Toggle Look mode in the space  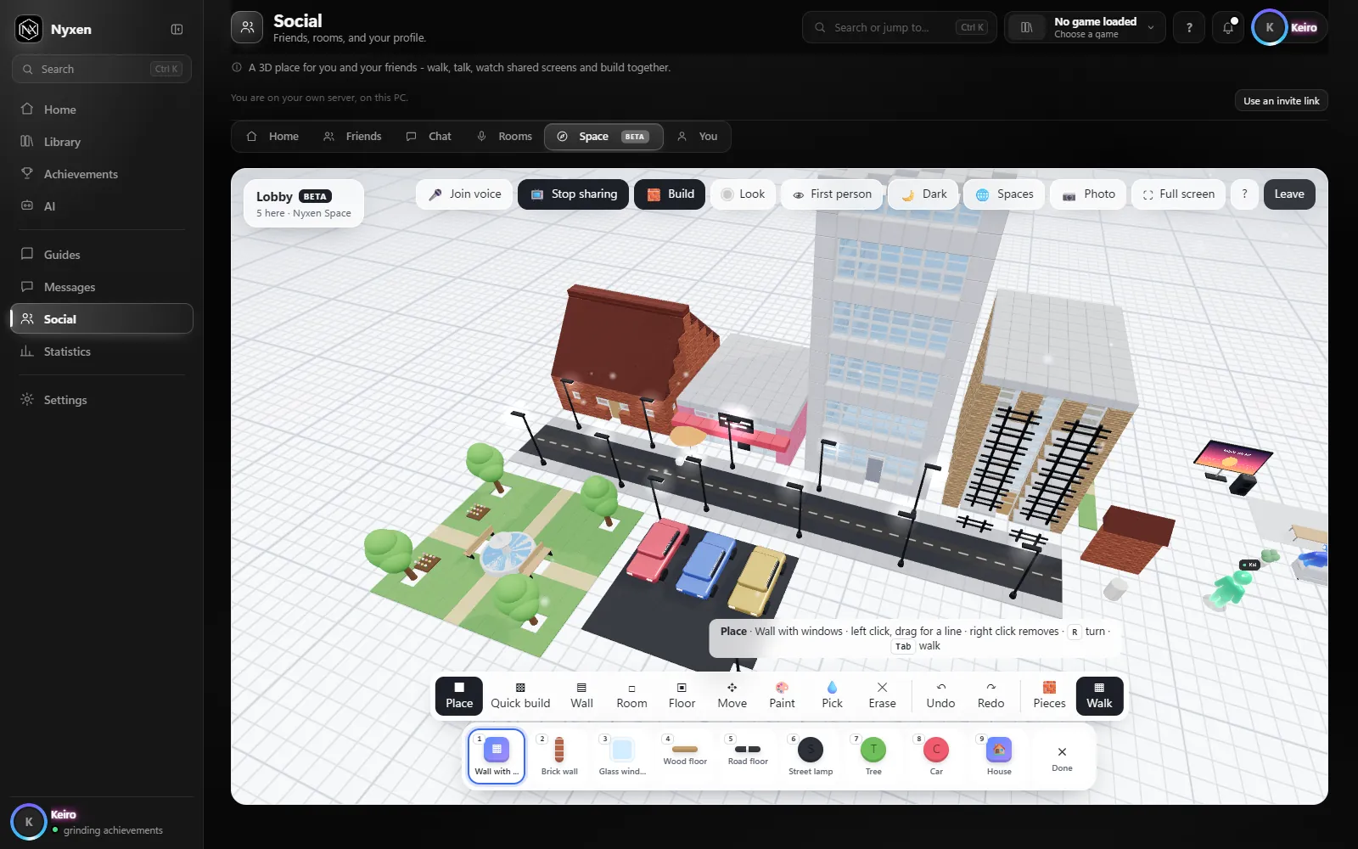pyautogui.click(x=743, y=194)
